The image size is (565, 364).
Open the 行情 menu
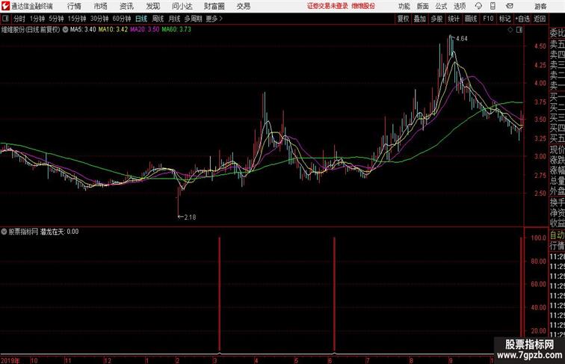pyautogui.click(x=74, y=6)
